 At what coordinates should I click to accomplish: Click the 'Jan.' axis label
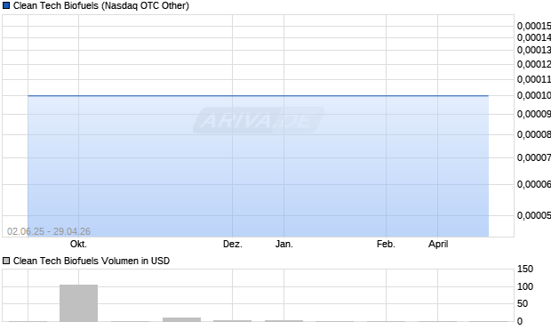point(283,244)
